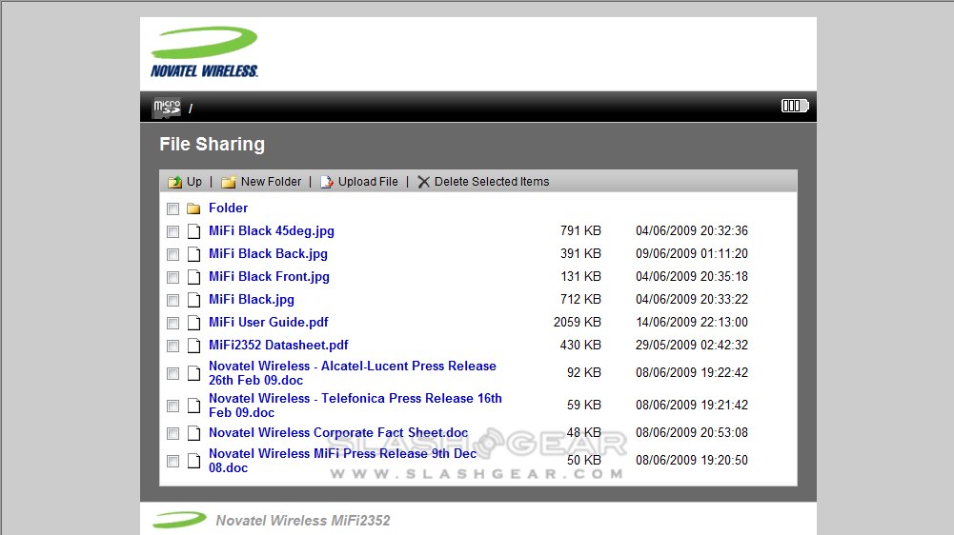Open Alcatel-Lucent Press Release 26th Feb doc

[x=353, y=372]
